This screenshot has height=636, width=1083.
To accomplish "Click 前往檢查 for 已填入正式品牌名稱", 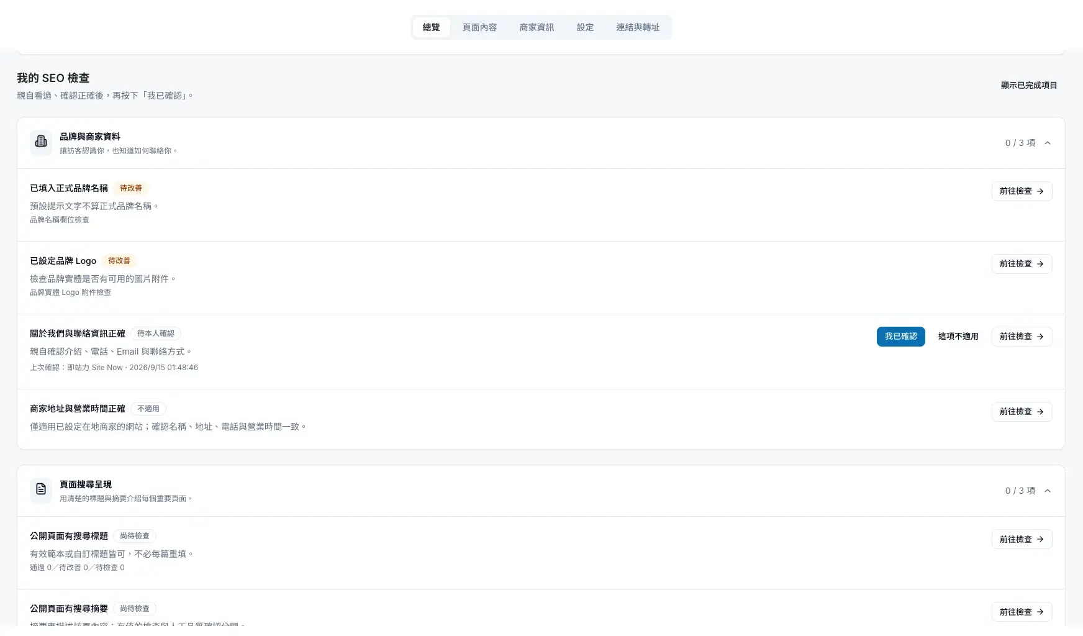I will (x=1022, y=191).
